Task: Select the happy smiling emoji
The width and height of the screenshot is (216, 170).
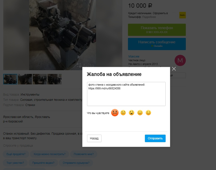Action: tap(148, 113)
